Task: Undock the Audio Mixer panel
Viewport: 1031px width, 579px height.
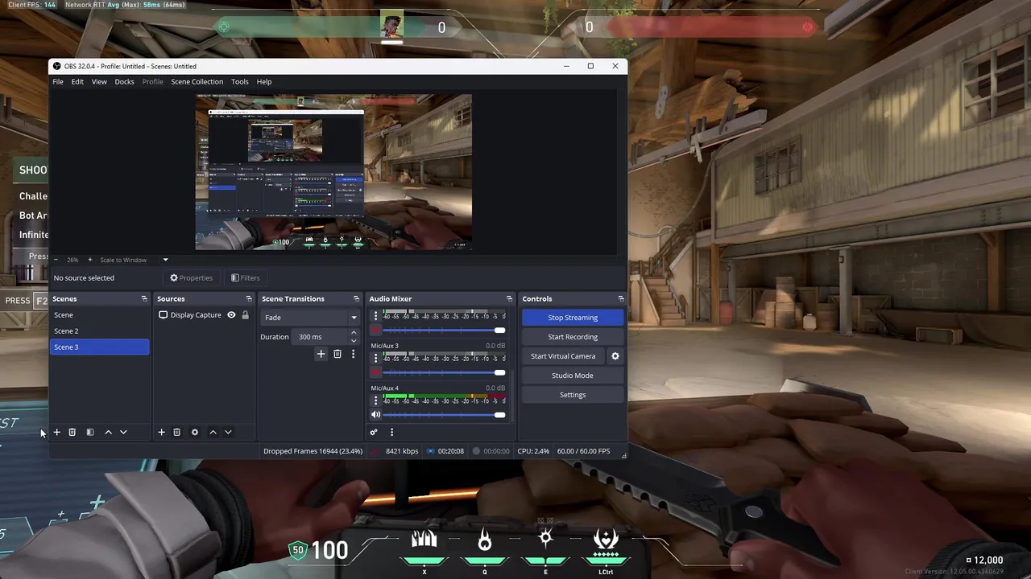Action: [x=509, y=298]
